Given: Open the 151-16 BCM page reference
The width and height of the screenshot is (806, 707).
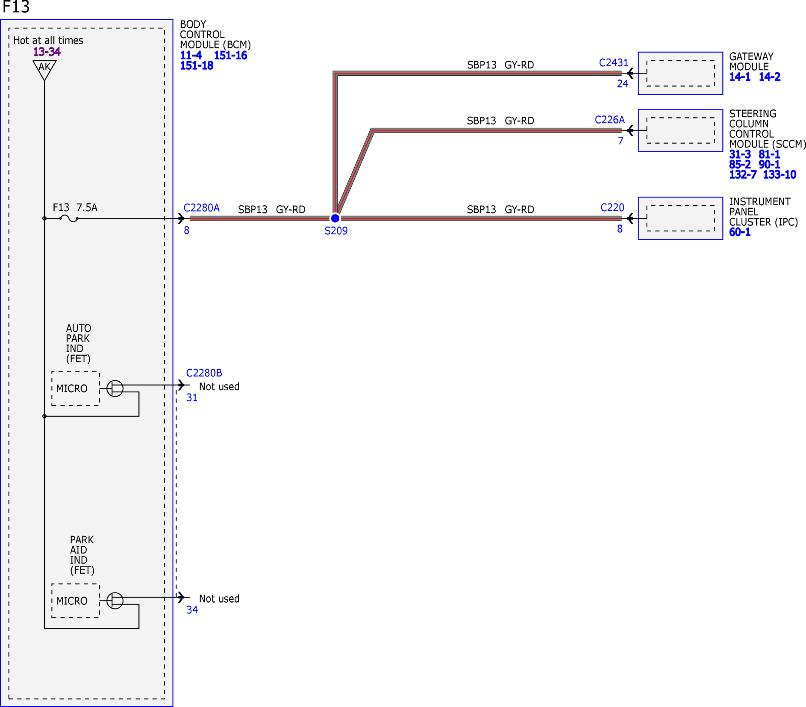Looking at the screenshot, I should 230,55.
